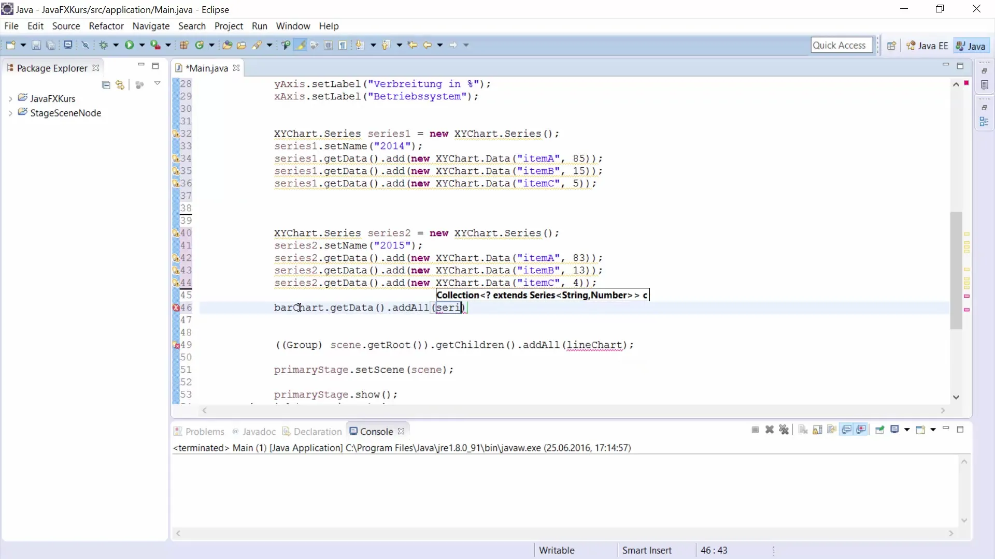
Task: Open Display Selected Console dropdown arrow
Action: pyautogui.click(x=907, y=430)
